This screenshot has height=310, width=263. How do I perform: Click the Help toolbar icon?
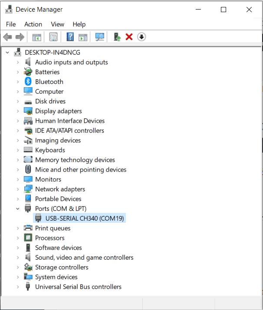pyautogui.click(x=70, y=37)
